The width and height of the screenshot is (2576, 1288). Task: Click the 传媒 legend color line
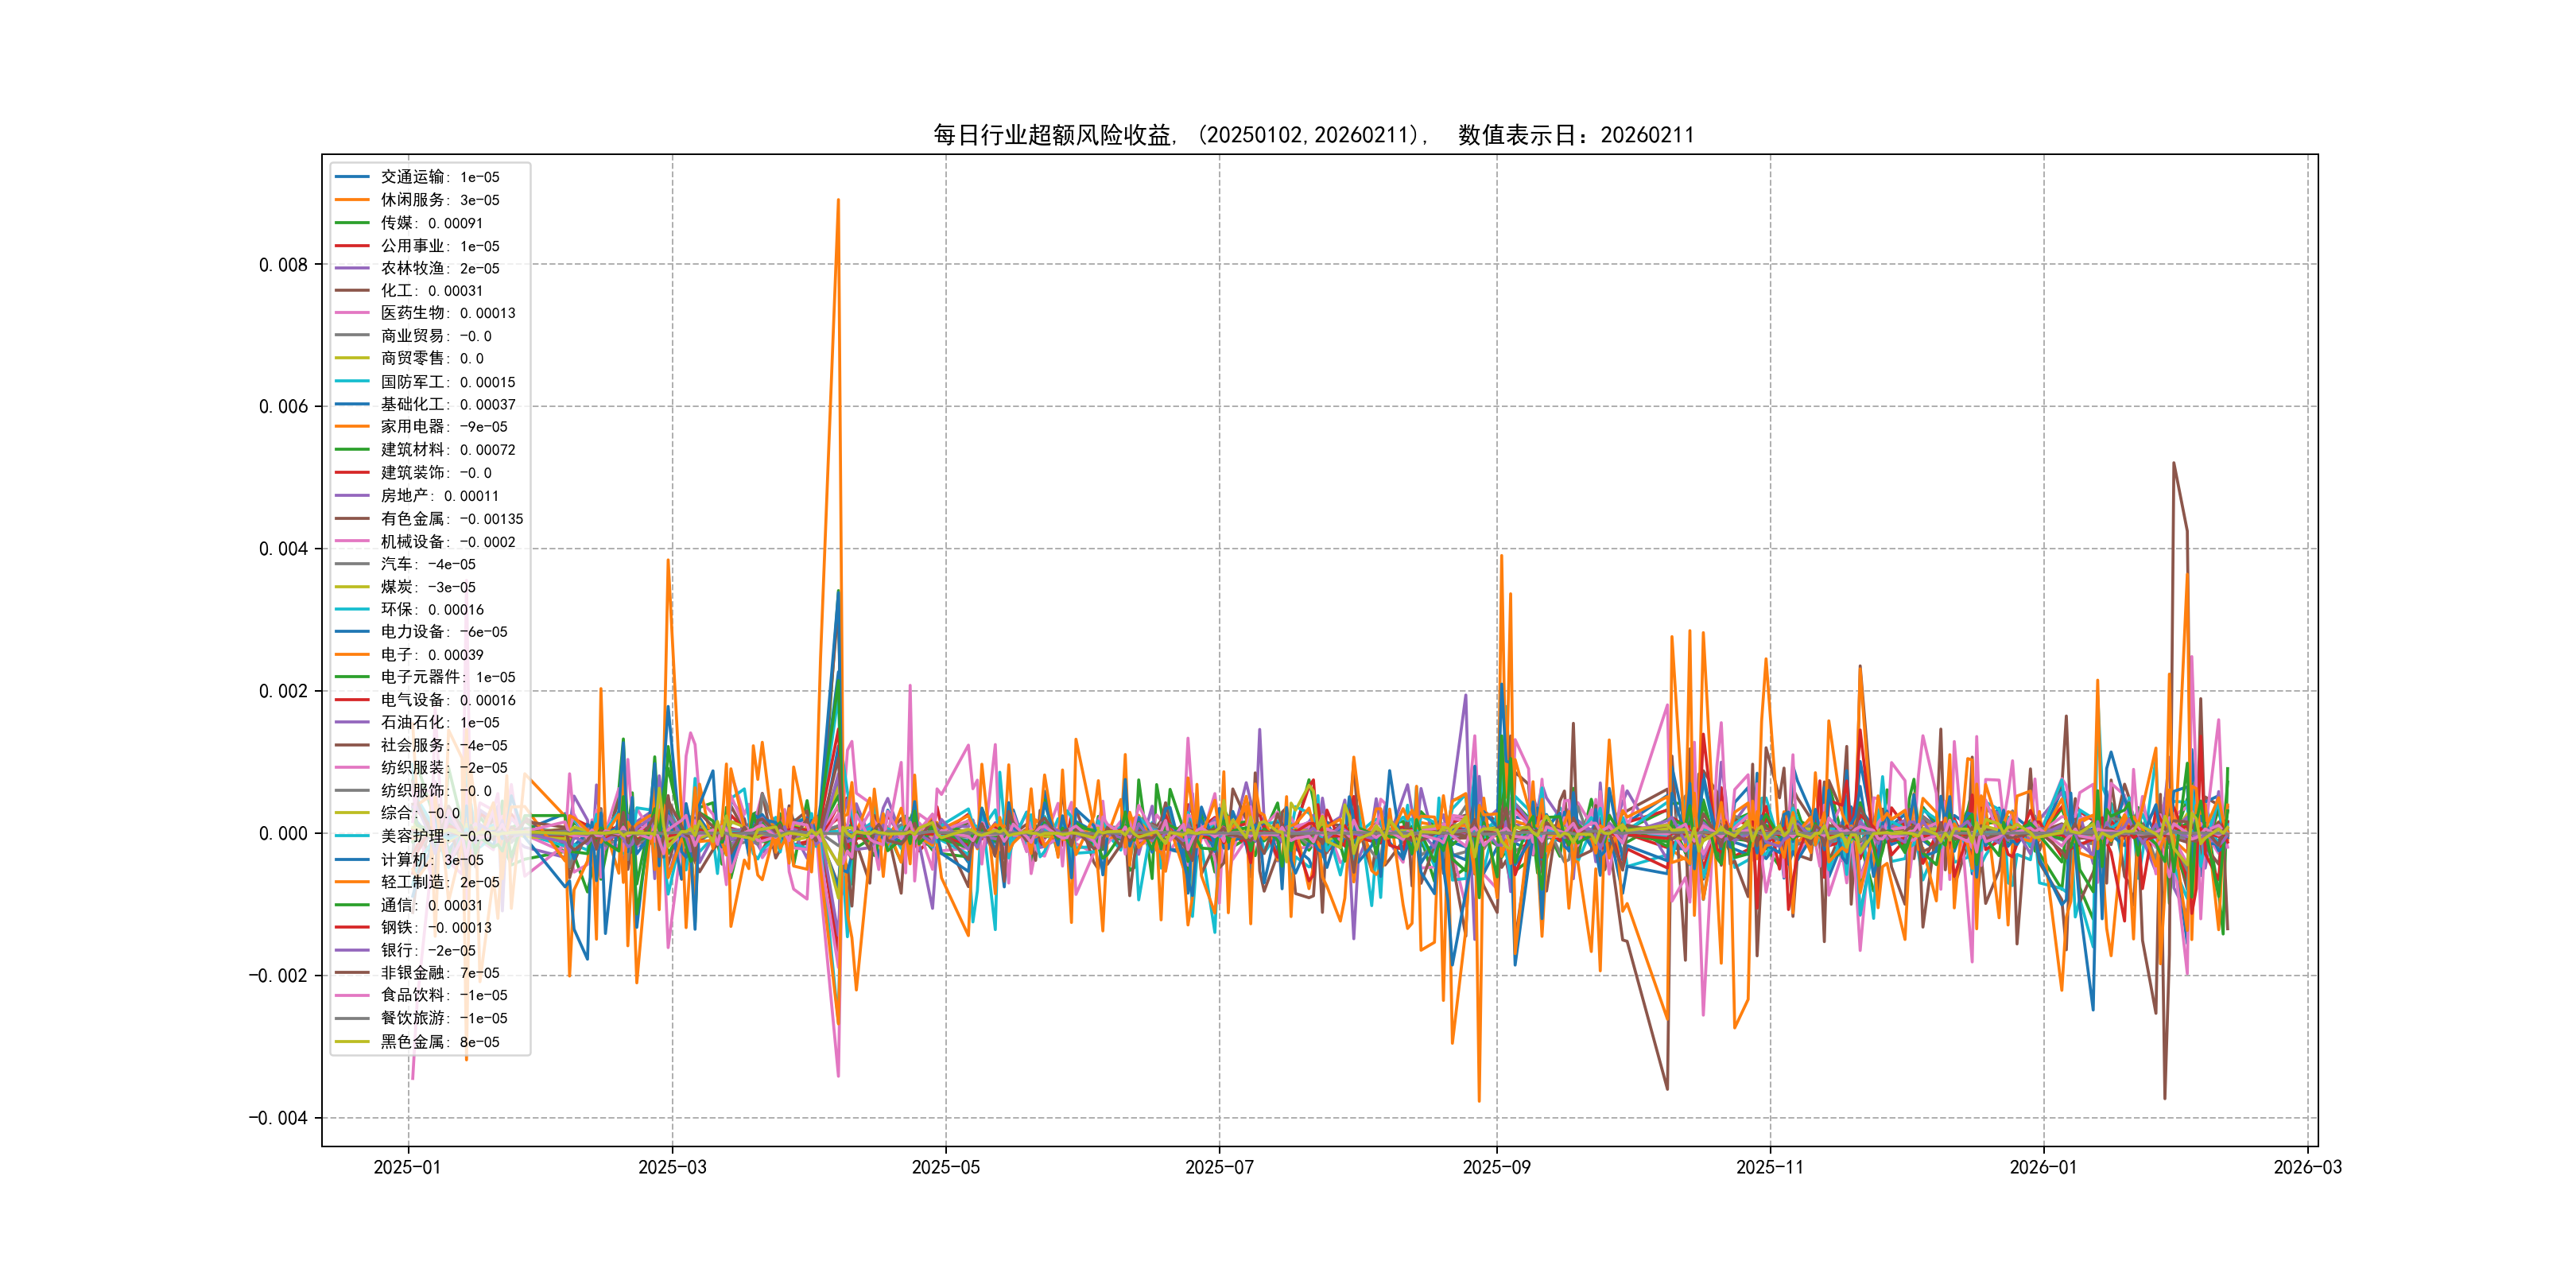[x=352, y=223]
